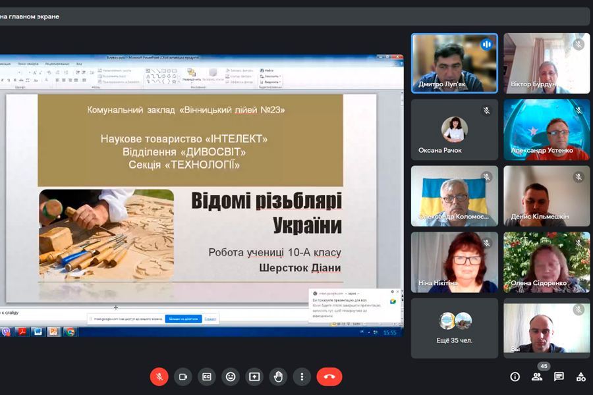Click muted mic icon on 'Вы' tile
This screenshot has width=593, height=395.
579,309
